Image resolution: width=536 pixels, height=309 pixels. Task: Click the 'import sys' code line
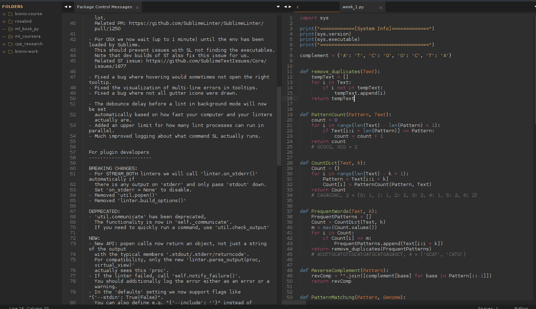[314, 18]
